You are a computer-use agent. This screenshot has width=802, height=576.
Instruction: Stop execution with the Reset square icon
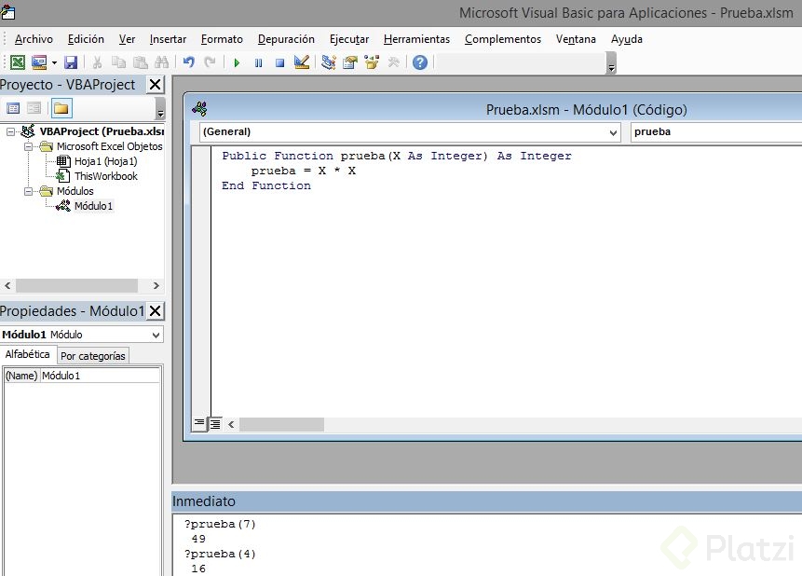[x=279, y=63]
